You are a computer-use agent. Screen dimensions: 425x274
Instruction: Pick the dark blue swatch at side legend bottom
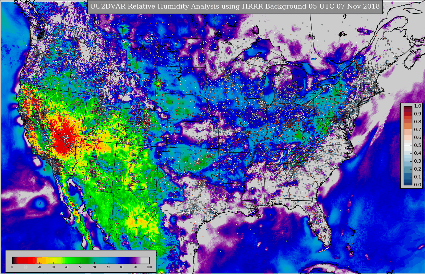pos(408,183)
